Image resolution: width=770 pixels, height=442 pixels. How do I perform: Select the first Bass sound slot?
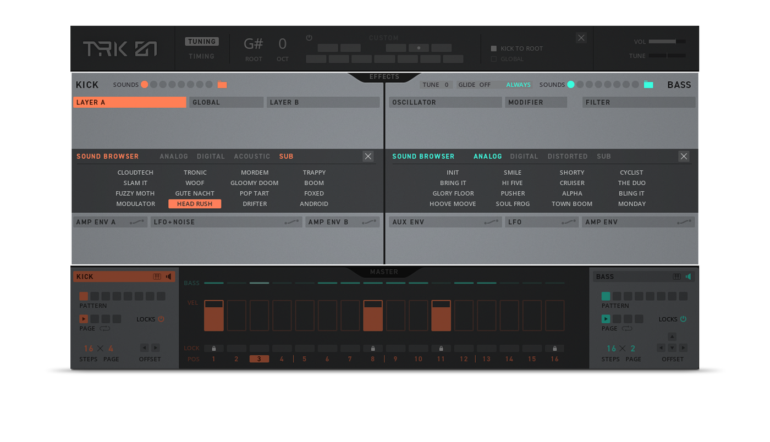pyautogui.click(x=571, y=85)
